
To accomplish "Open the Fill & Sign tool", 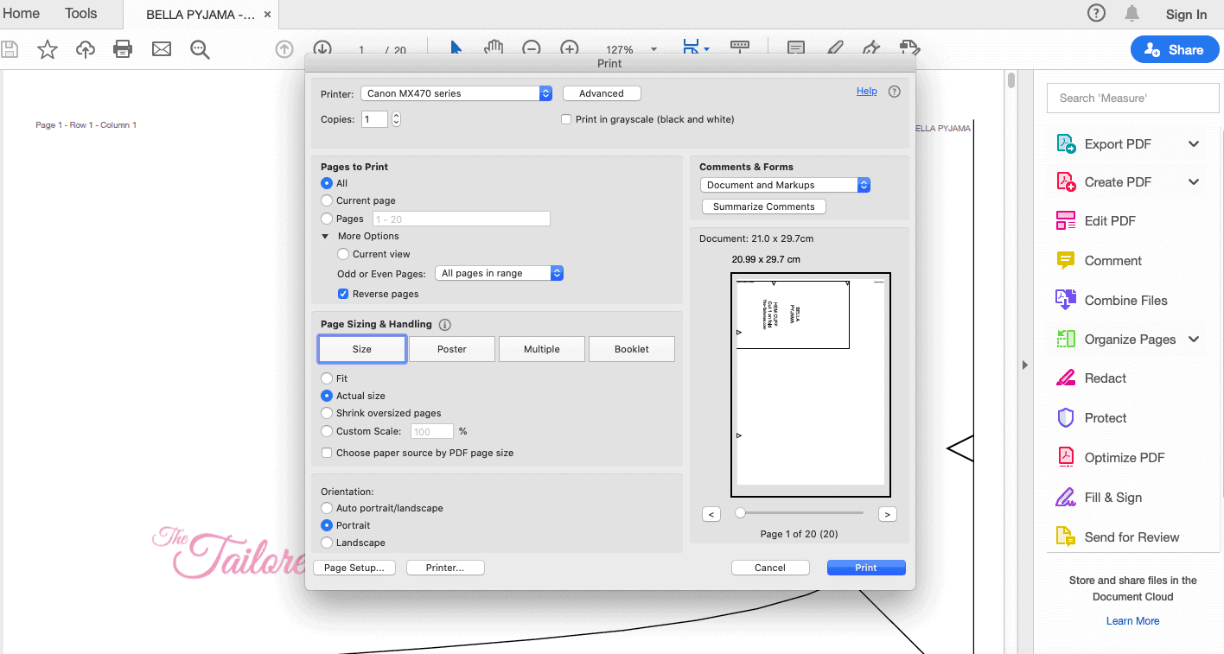I will 1100,498.
